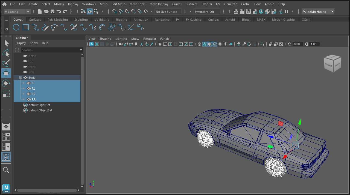Switch to the Poly Modeling shelf tab
The image size is (350, 195).
point(57,20)
